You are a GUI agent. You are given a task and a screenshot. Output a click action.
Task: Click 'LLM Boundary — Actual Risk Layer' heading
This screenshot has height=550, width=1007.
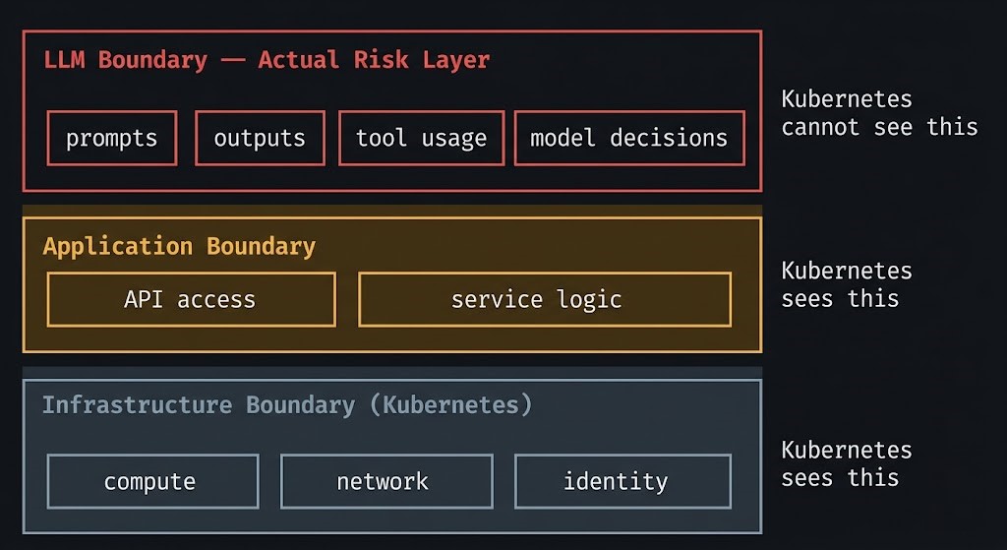pos(267,60)
